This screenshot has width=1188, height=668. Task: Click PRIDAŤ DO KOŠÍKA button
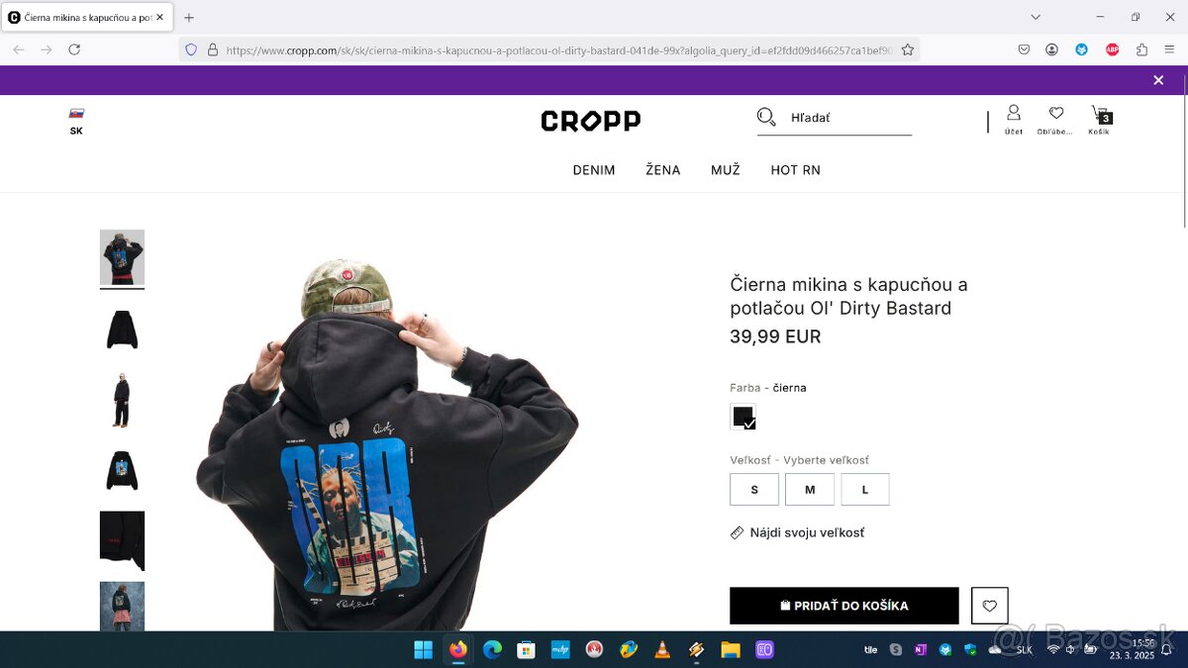click(844, 606)
